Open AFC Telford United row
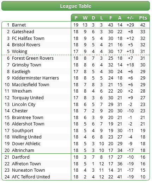 75,177
